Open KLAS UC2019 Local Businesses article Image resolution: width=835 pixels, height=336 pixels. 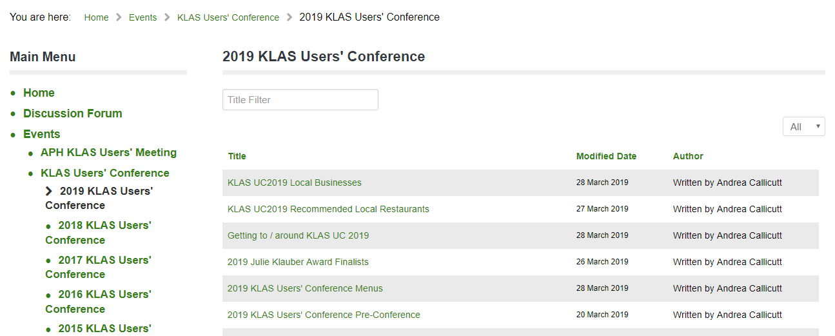294,183
